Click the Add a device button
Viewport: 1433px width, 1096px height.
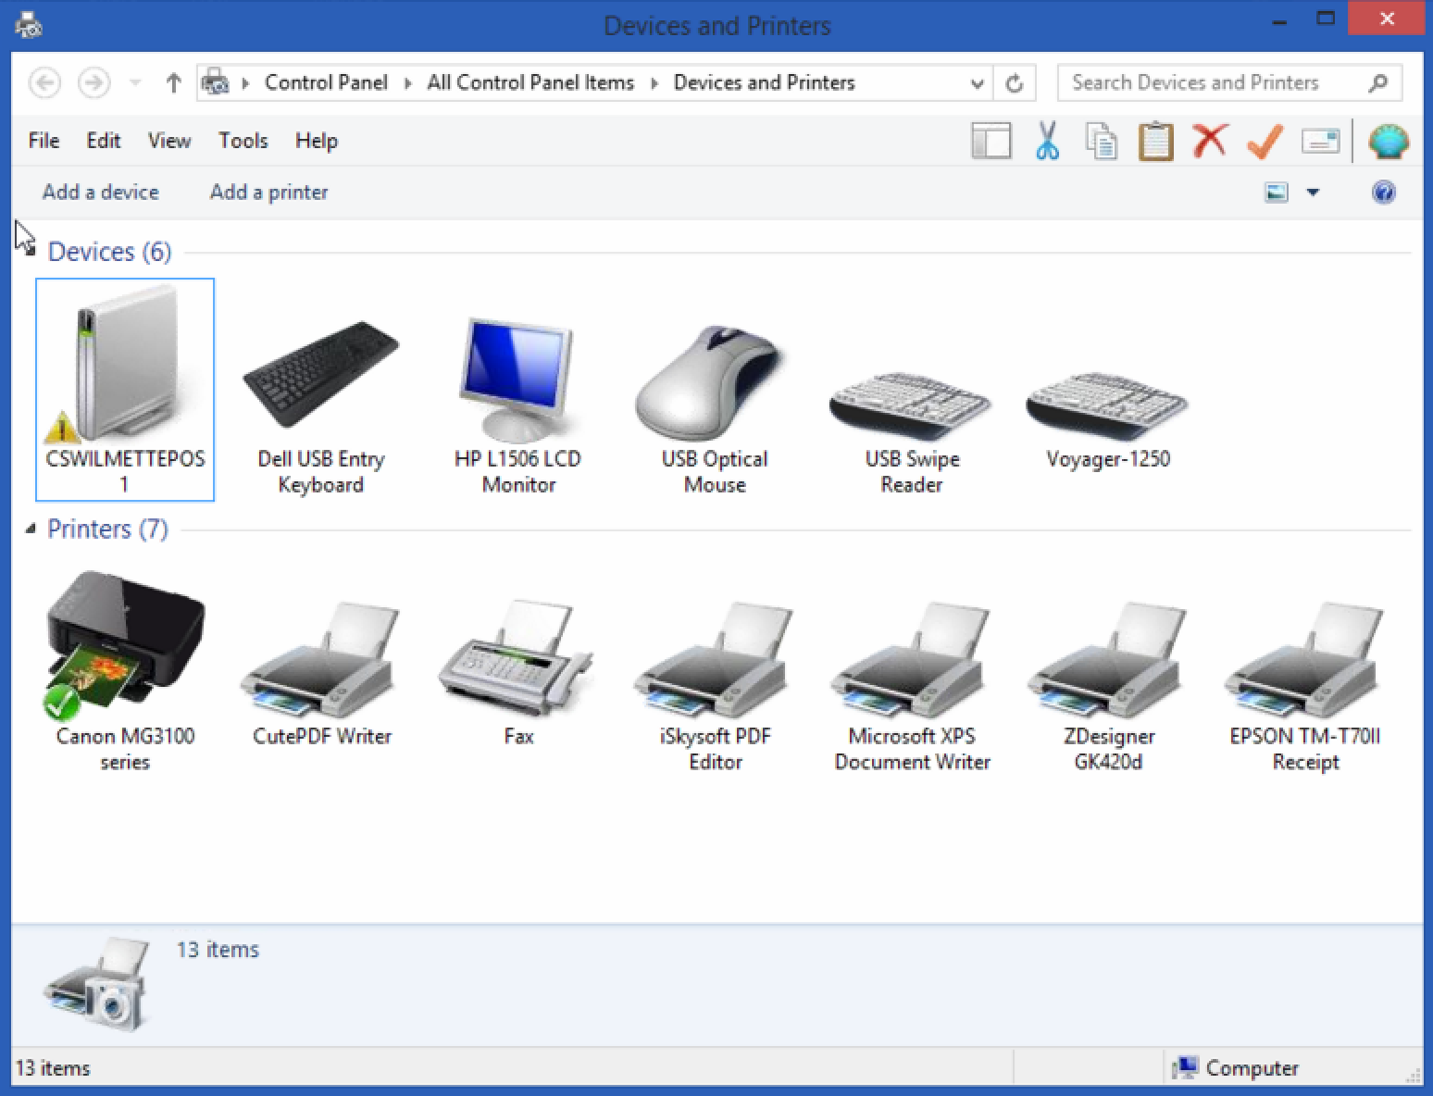pos(100,192)
